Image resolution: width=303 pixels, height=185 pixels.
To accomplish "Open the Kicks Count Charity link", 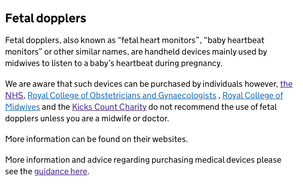I will pyautogui.click(x=110, y=107).
